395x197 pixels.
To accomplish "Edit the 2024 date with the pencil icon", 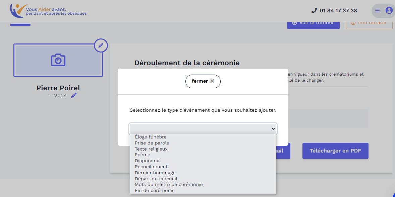I will tap(74, 95).
